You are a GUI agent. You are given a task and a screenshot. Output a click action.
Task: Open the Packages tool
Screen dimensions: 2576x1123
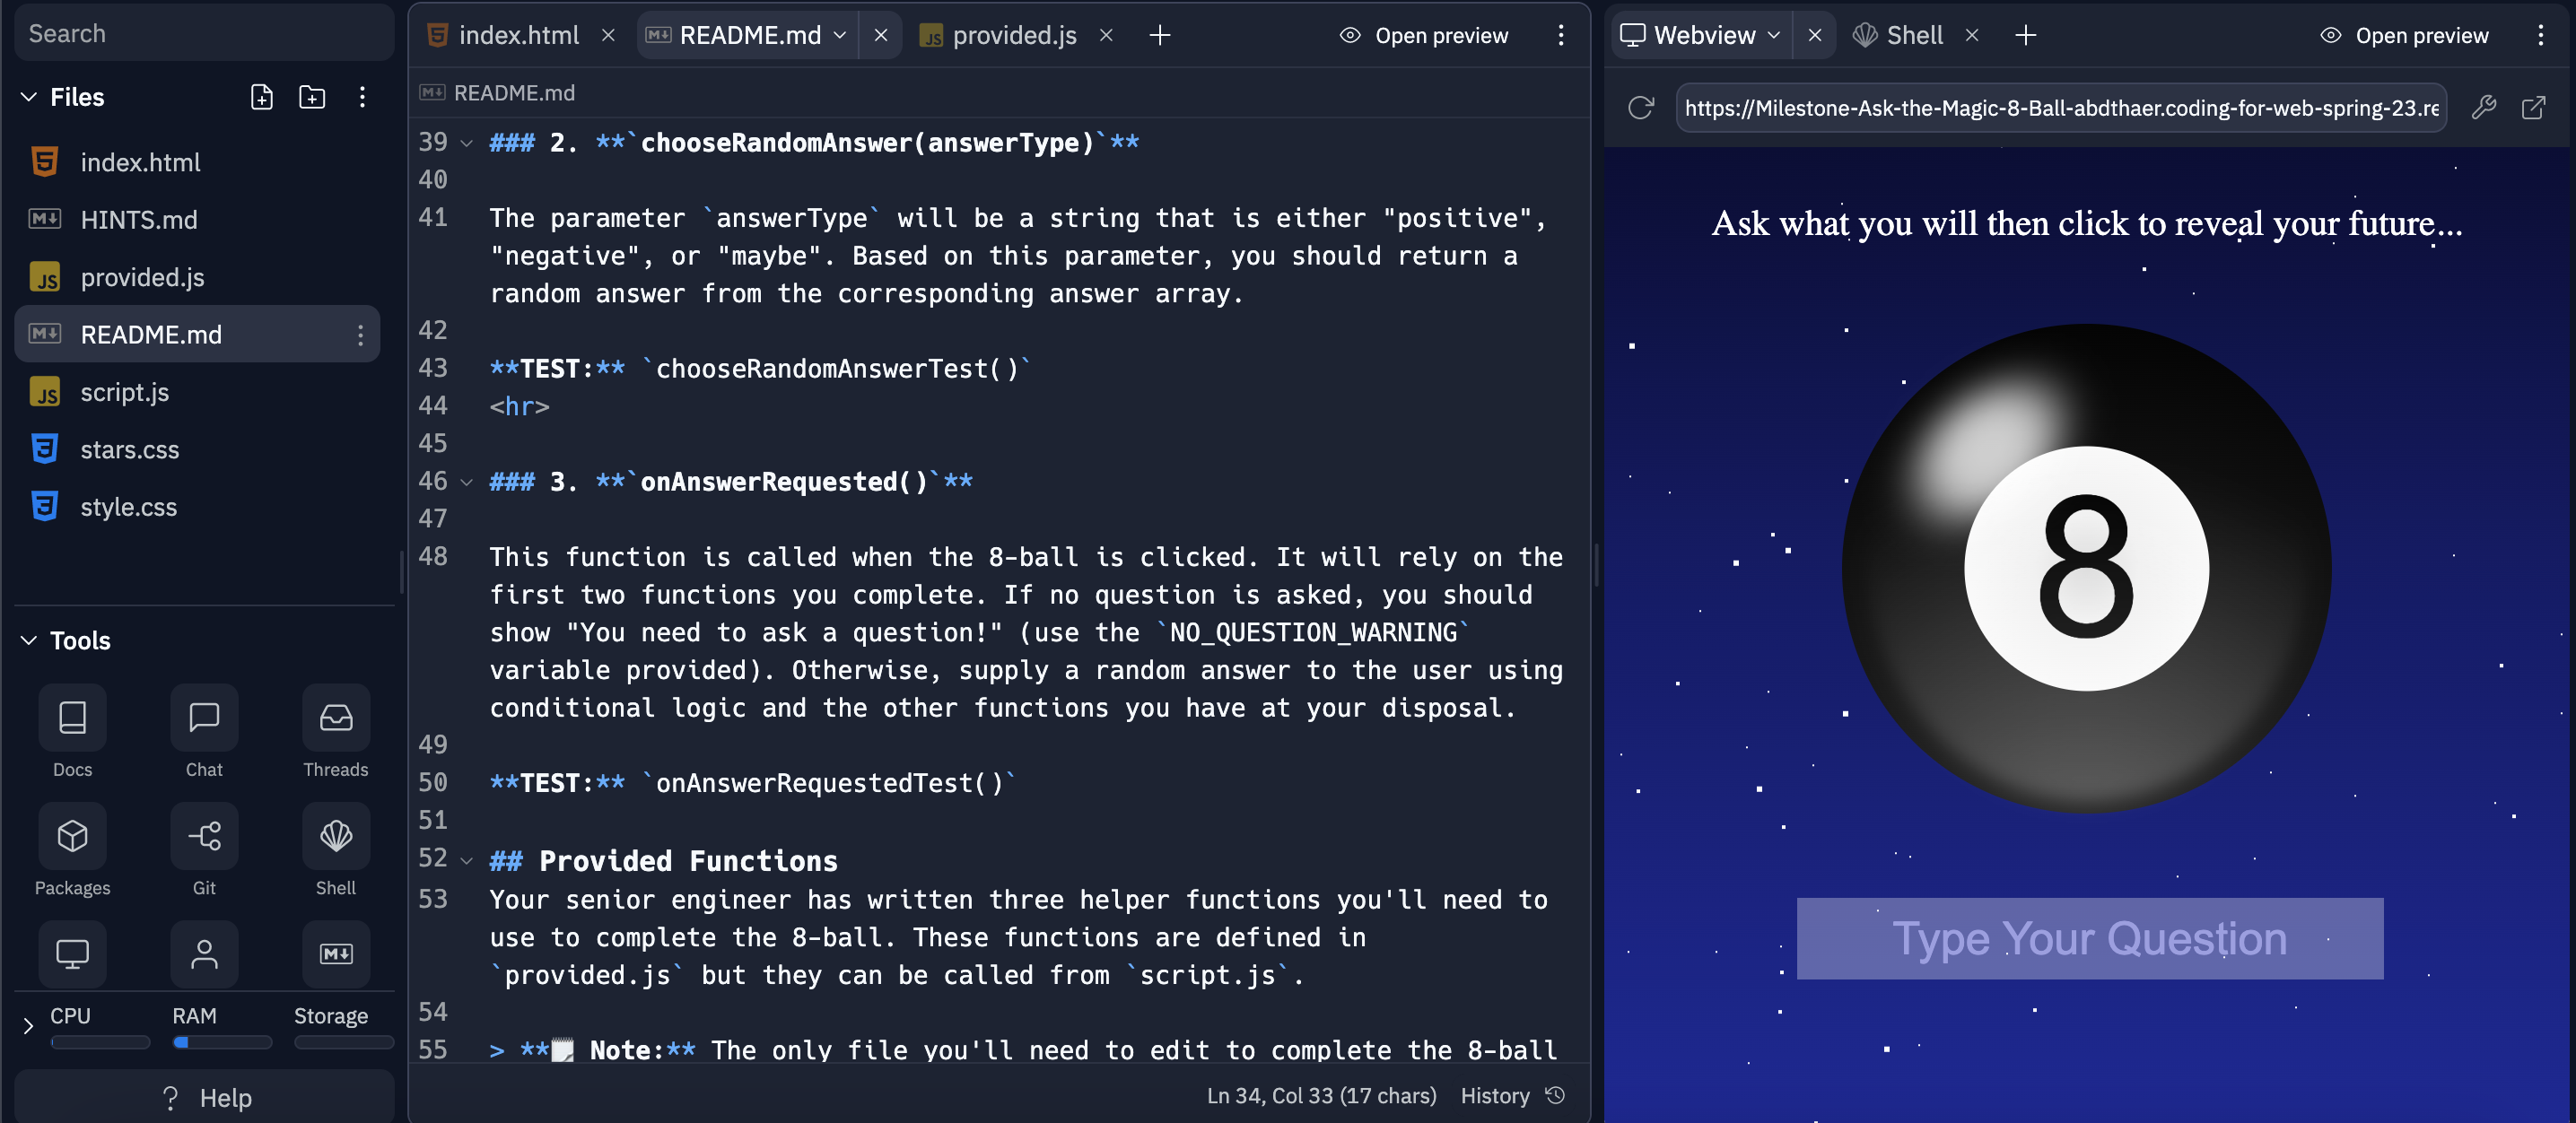pos(72,836)
